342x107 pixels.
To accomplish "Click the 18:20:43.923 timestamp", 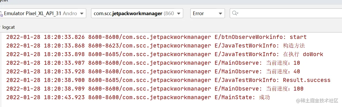I will (64, 97).
